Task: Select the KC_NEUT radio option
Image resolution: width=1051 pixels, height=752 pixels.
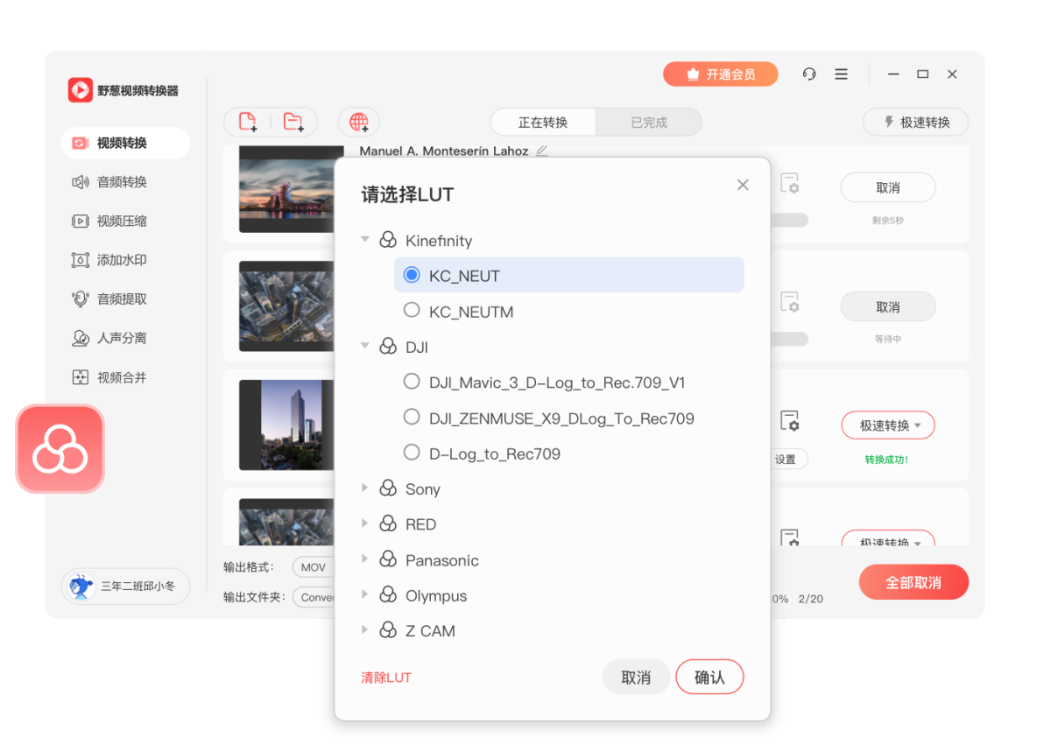Action: coord(412,275)
